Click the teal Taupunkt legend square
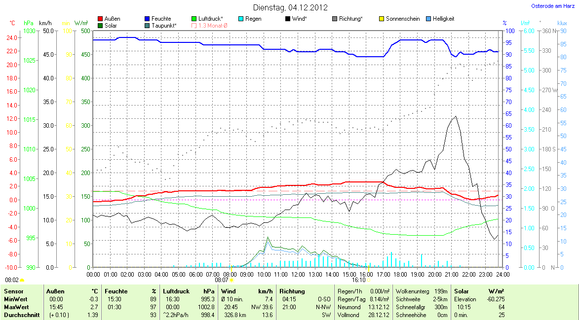 coord(148,25)
